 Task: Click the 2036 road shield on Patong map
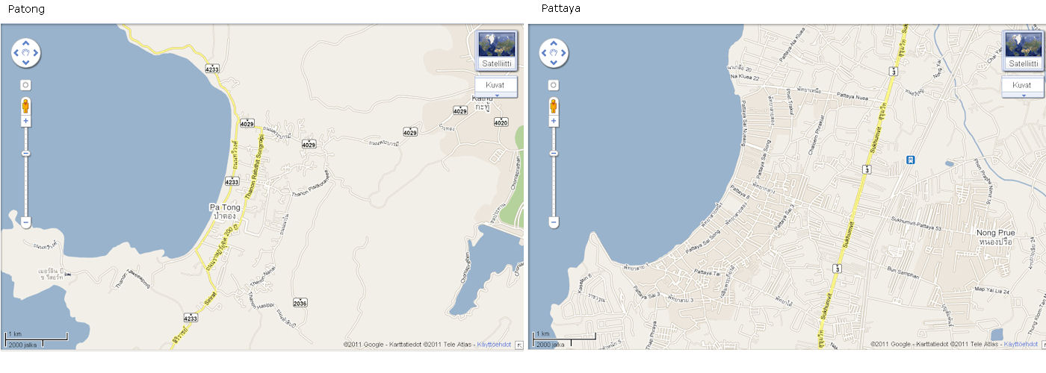(x=300, y=303)
